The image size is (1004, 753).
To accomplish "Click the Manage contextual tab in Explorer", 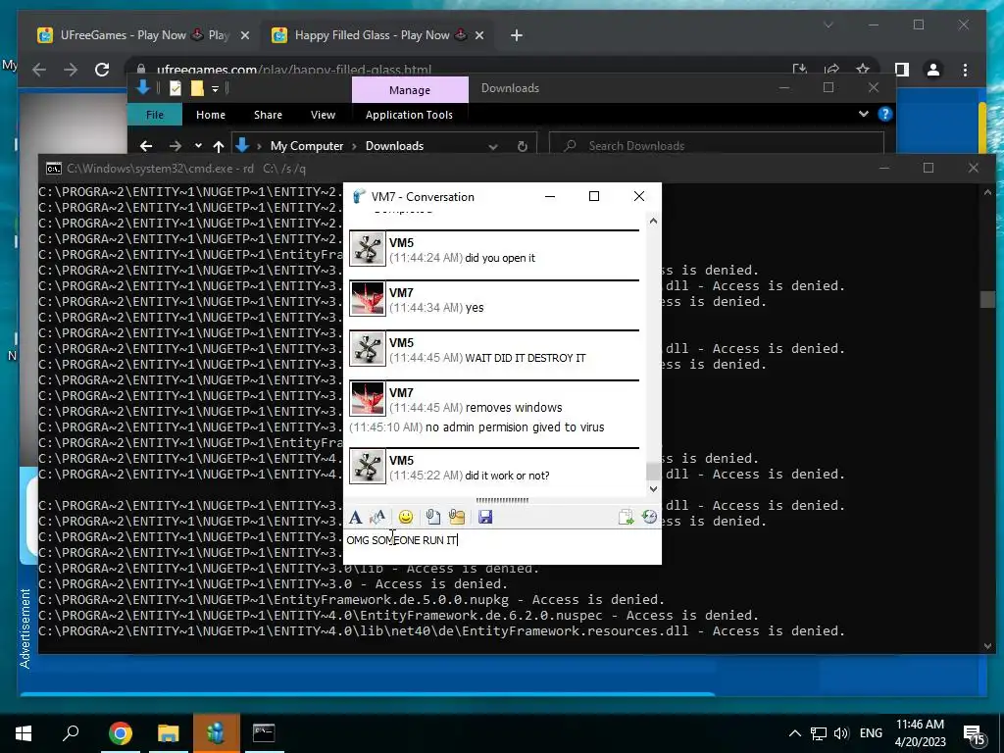I will [410, 90].
